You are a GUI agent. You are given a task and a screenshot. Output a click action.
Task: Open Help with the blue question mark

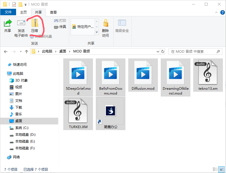coord(223,12)
